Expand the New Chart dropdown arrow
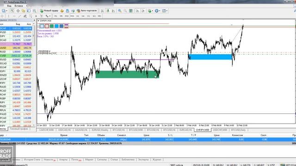The width and height of the screenshot is (296, 166). tap(7, 11)
